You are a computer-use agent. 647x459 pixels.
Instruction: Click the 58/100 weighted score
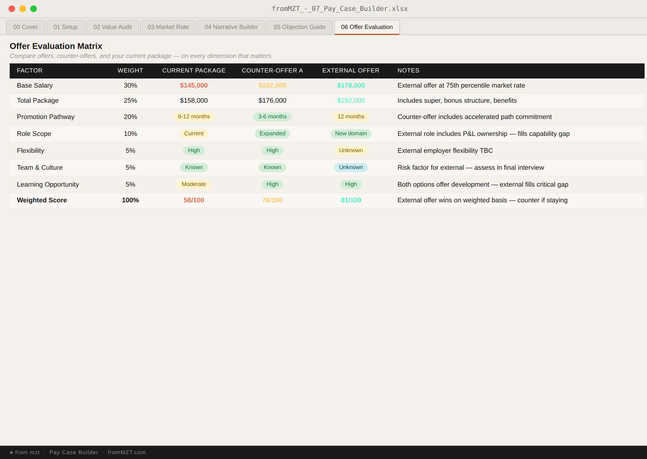point(194,200)
